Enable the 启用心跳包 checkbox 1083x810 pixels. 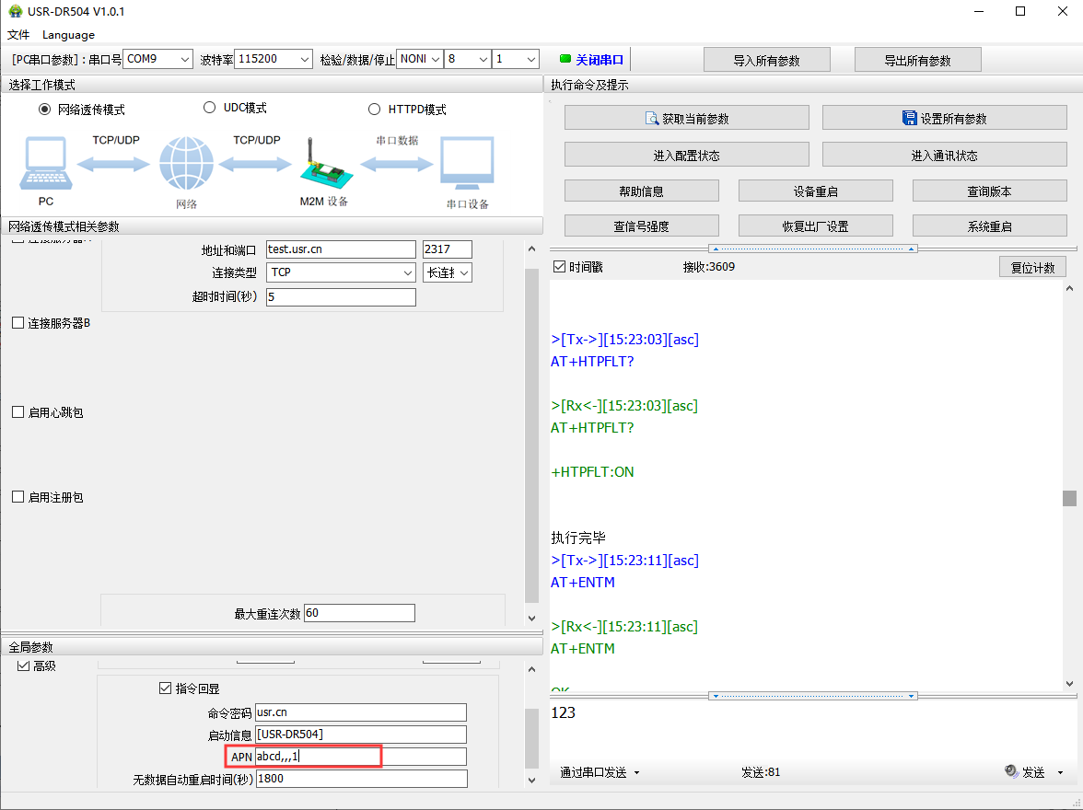tap(18, 412)
